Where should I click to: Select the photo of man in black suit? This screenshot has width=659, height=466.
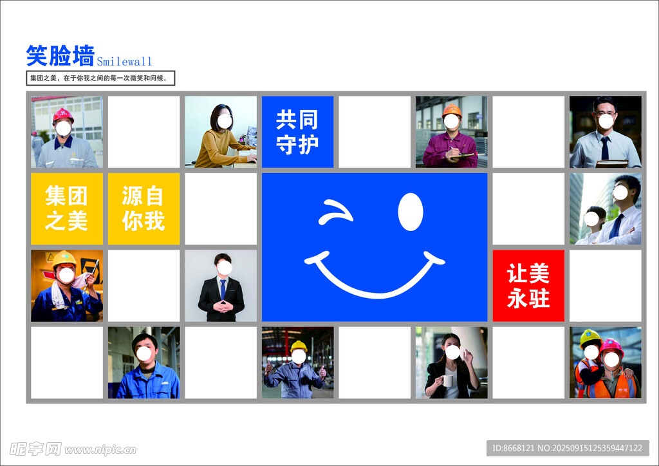(221, 285)
